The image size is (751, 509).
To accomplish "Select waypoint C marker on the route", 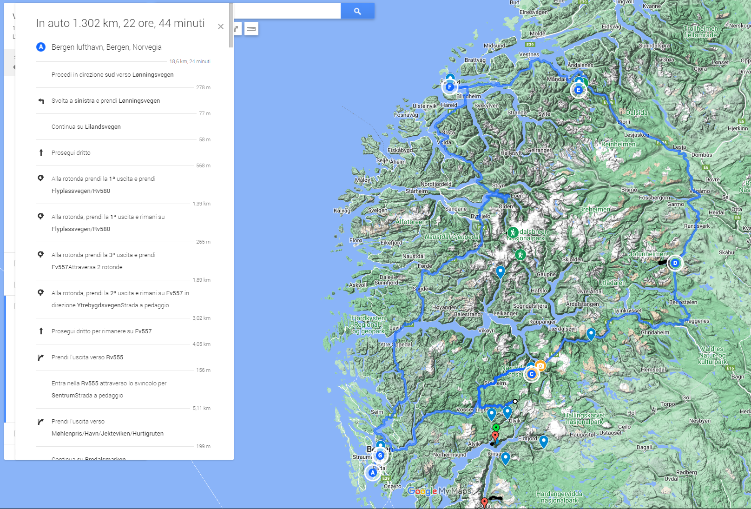I will pos(532,374).
